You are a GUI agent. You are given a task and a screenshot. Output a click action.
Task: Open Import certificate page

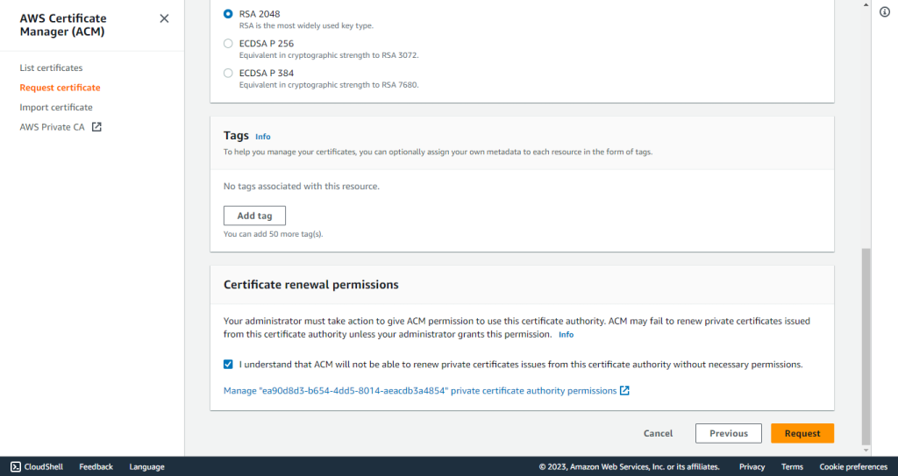point(56,107)
